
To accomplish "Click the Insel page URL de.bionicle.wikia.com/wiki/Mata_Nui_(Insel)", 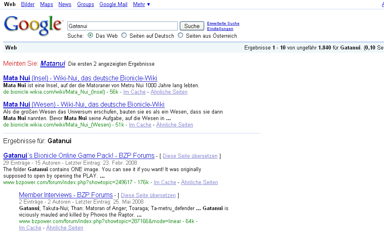I will pyautogui.click(x=54, y=92).
